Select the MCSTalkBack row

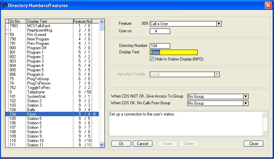52,26
